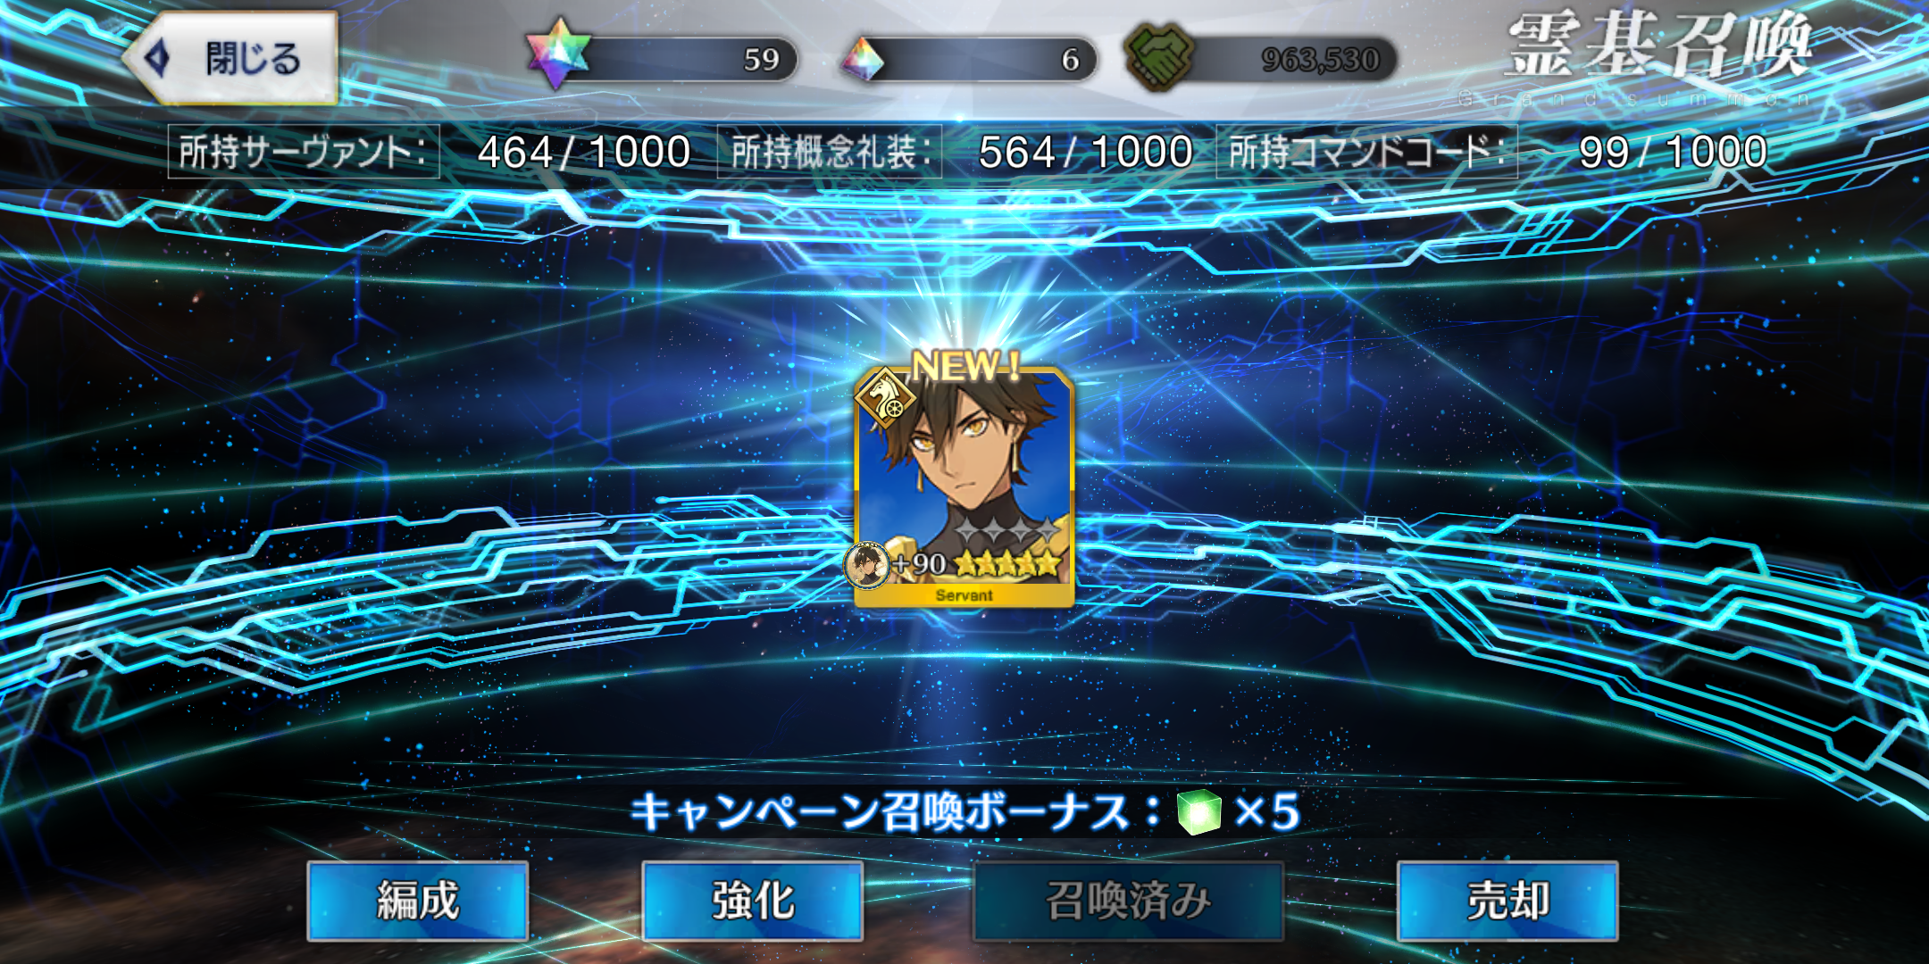Click the rainbow Saint Quartz star icon
Viewport: 1929px width, 964px height.
(x=559, y=54)
